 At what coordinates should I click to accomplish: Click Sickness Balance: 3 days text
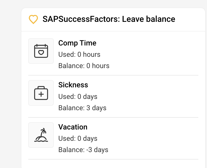(x=82, y=108)
